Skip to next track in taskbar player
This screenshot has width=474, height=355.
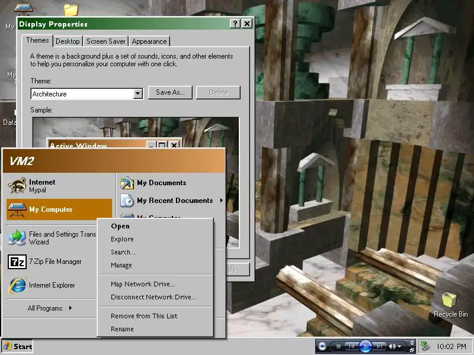click(x=379, y=347)
